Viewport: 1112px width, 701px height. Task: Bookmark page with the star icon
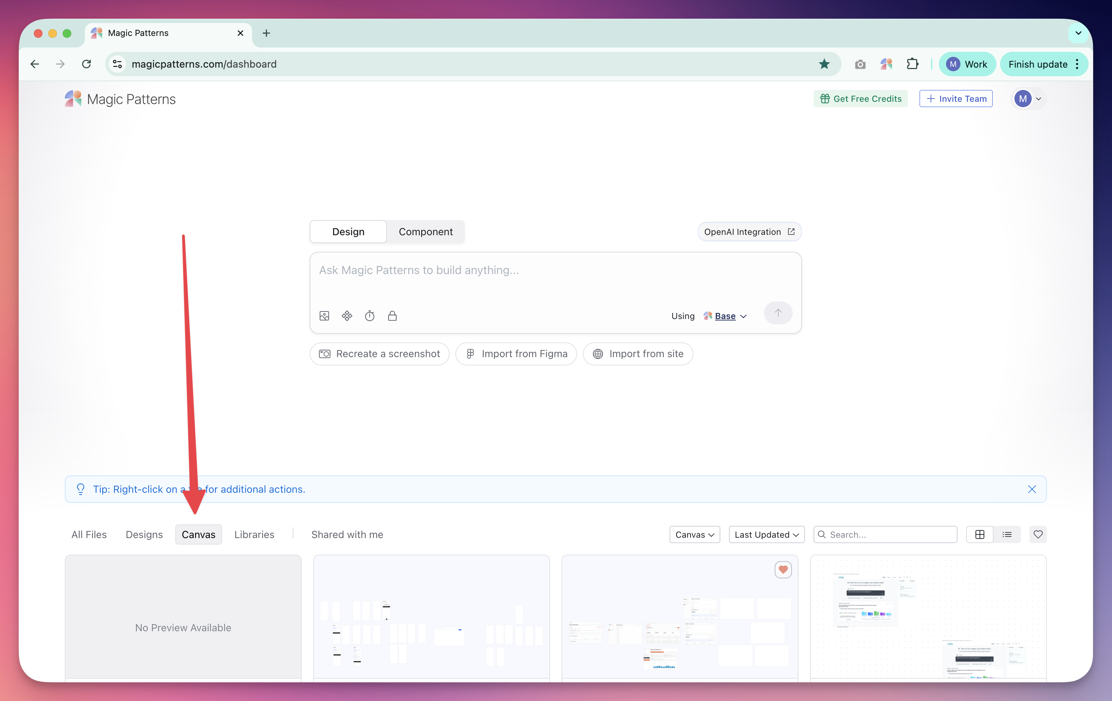tap(824, 64)
